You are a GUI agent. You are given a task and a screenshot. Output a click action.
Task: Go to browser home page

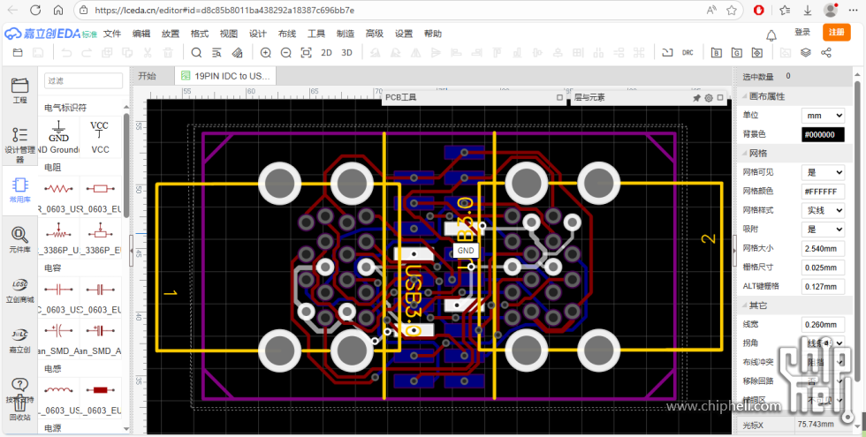point(58,10)
